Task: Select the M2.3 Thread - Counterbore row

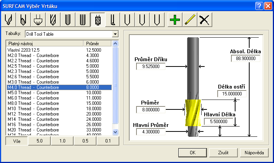Action: click(x=59, y=71)
